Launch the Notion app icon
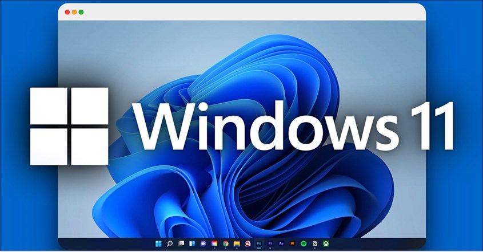This screenshot has height=252, width=483. (314, 243)
